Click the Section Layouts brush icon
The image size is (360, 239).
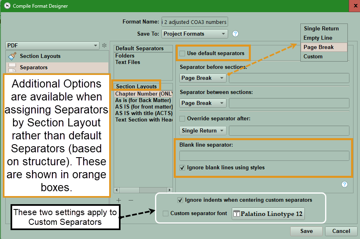coord(13,56)
